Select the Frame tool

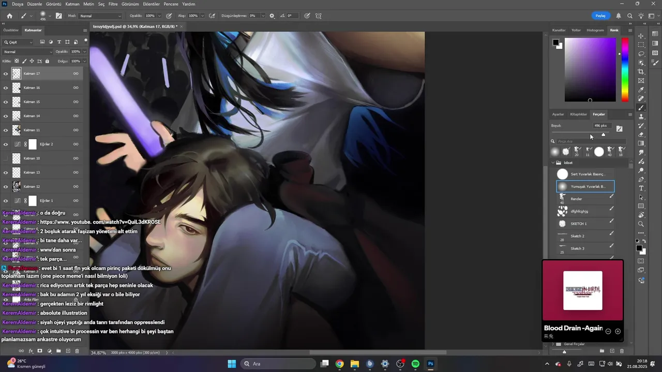641,81
